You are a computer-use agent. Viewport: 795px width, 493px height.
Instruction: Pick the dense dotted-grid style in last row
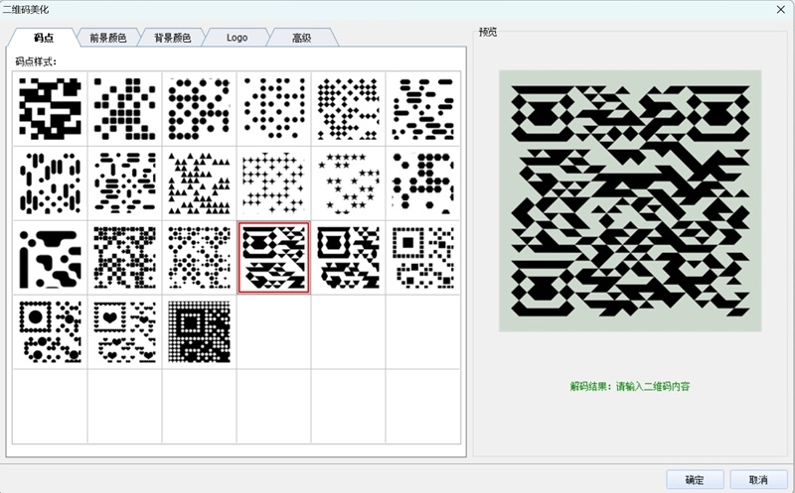tap(199, 331)
